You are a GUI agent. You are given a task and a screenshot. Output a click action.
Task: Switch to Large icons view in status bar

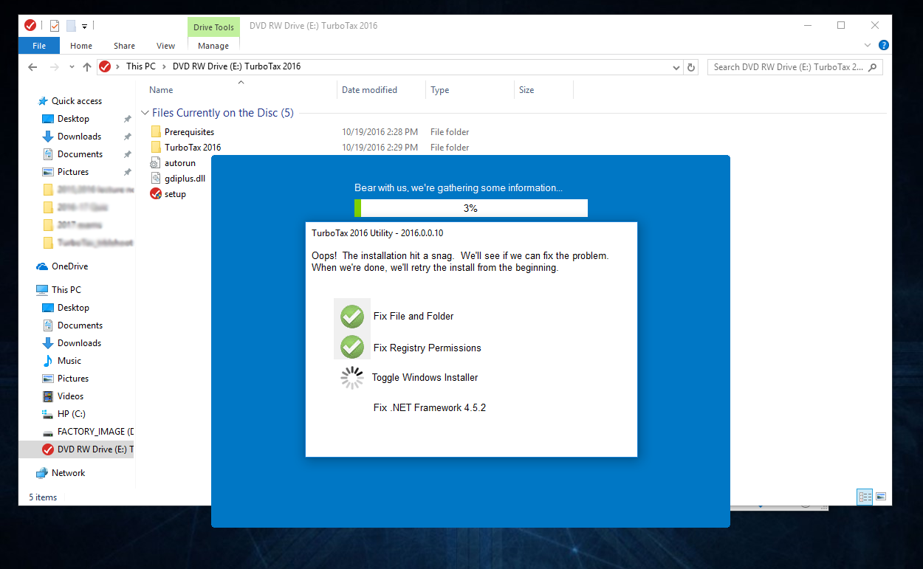880,497
